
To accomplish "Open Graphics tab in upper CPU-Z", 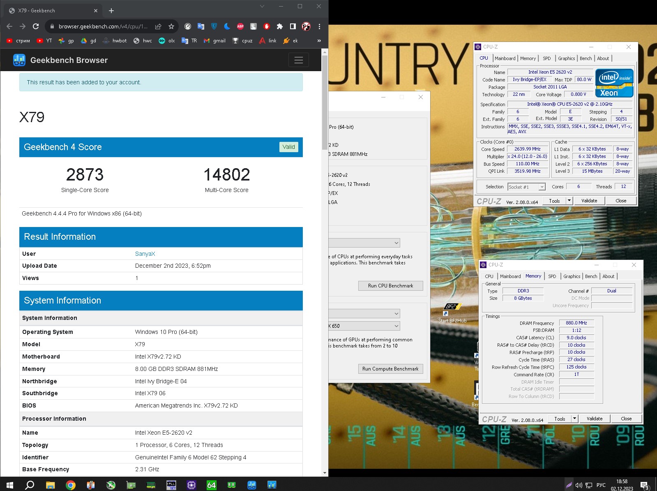I will pyautogui.click(x=567, y=58).
